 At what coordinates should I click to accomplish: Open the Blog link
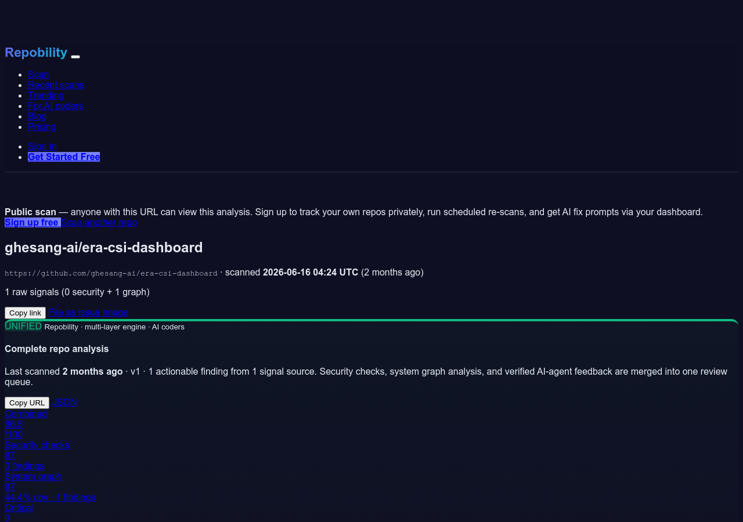pos(37,116)
